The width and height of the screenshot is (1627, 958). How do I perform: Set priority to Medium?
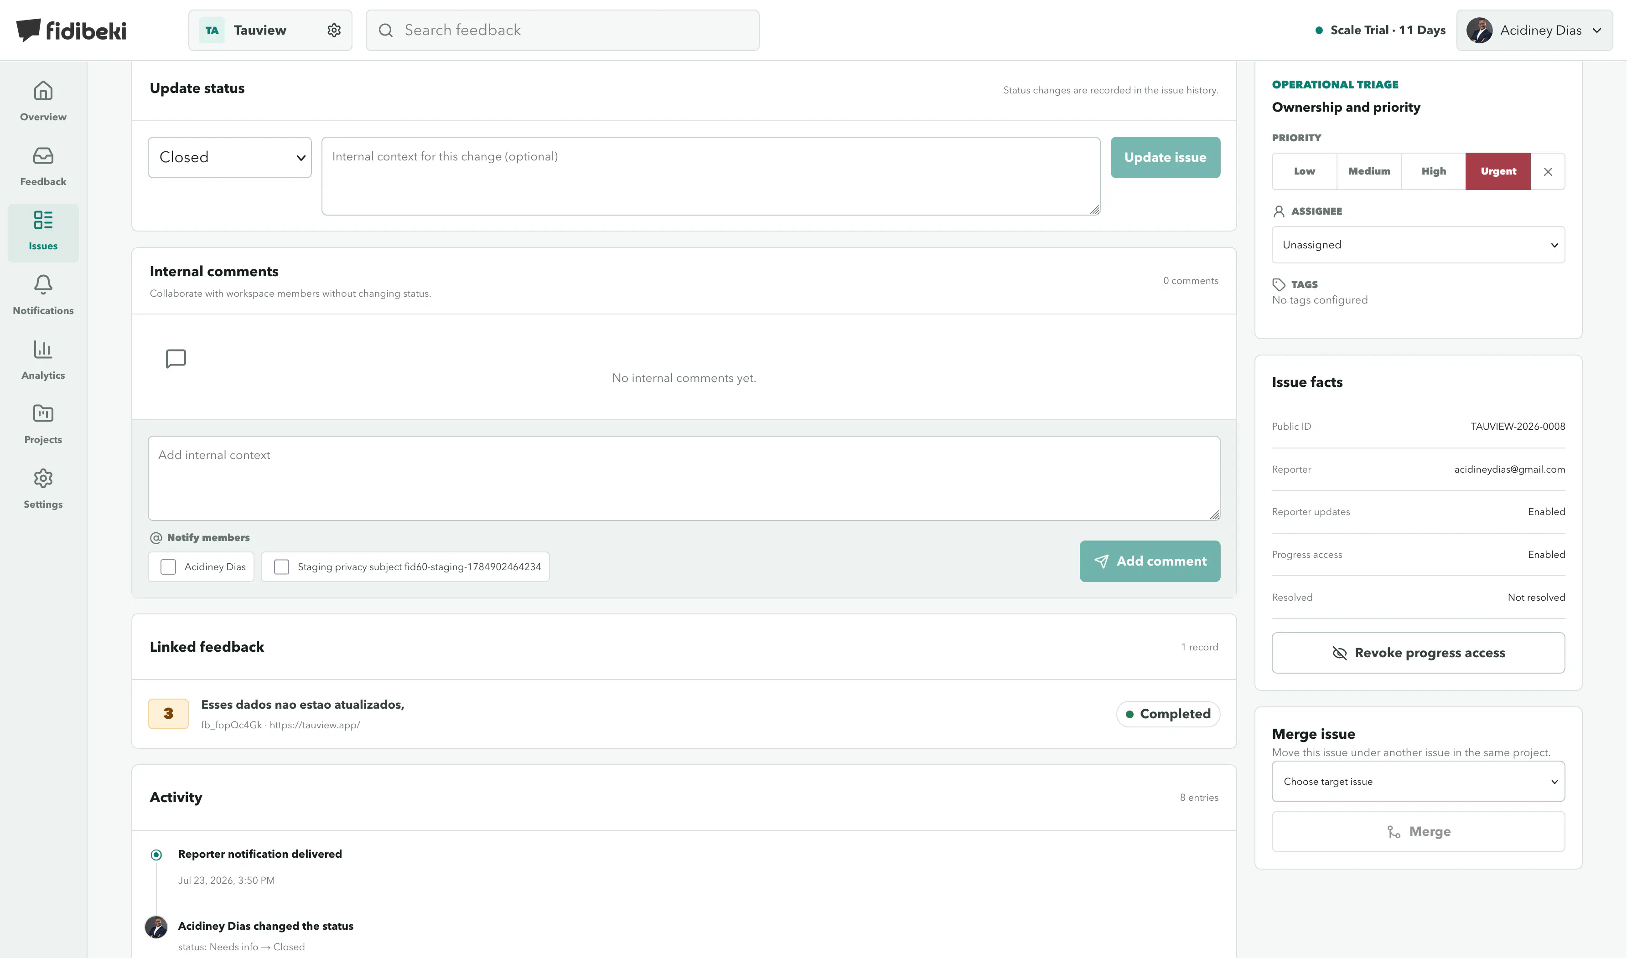[1368, 171]
